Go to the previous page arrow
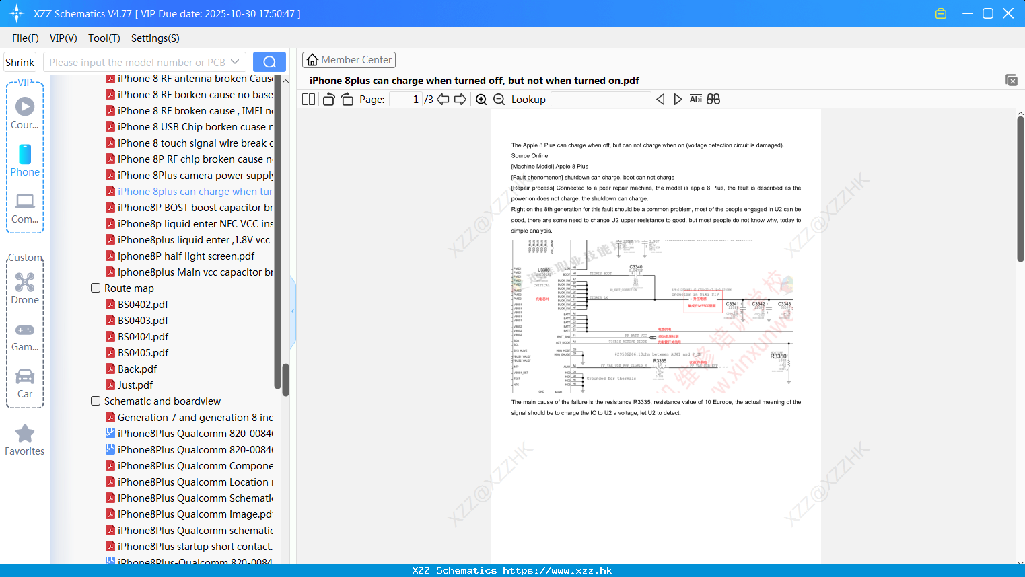The height and width of the screenshot is (577, 1025). point(443,100)
